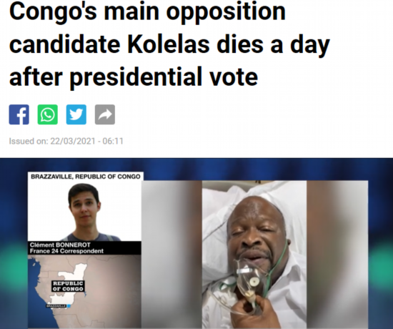393x329 pixels.
Task: Tweet the article with Twitter icon
Action: (x=76, y=114)
